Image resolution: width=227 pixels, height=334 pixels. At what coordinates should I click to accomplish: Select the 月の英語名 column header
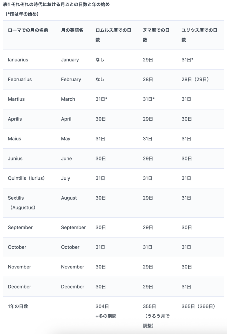(72, 30)
